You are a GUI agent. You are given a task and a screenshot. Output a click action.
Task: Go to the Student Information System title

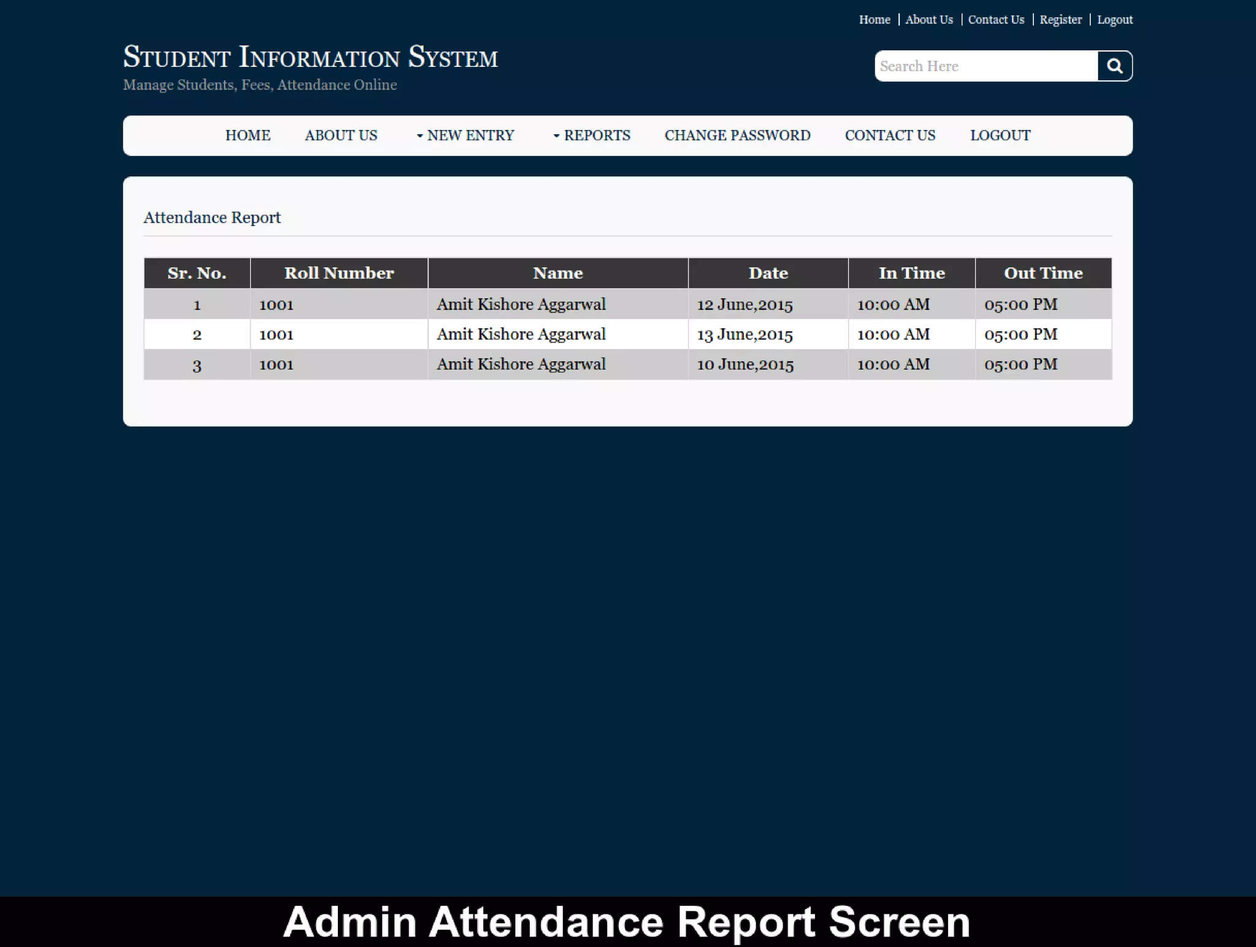(x=310, y=57)
